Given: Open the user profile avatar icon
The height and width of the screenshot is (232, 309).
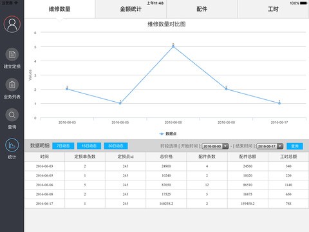Looking at the screenshot, I should coord(12,24).
